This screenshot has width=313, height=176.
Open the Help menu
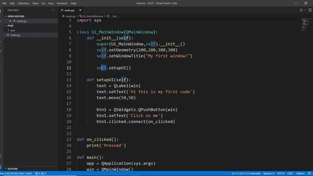coord(73,3)
